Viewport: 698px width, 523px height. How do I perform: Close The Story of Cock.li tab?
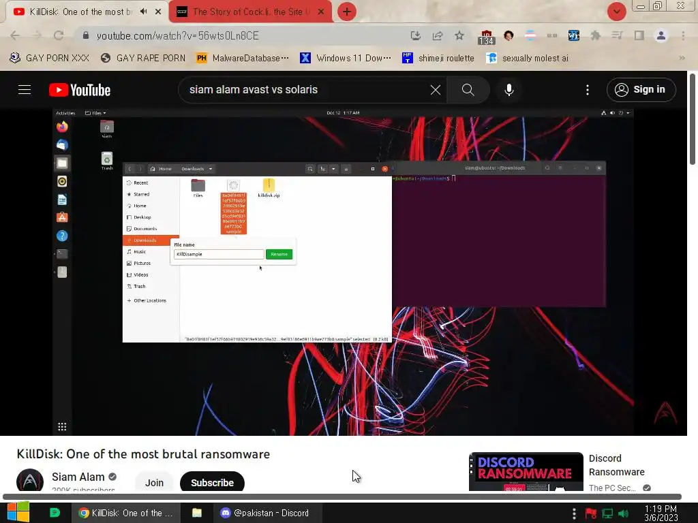pos(321,12)
